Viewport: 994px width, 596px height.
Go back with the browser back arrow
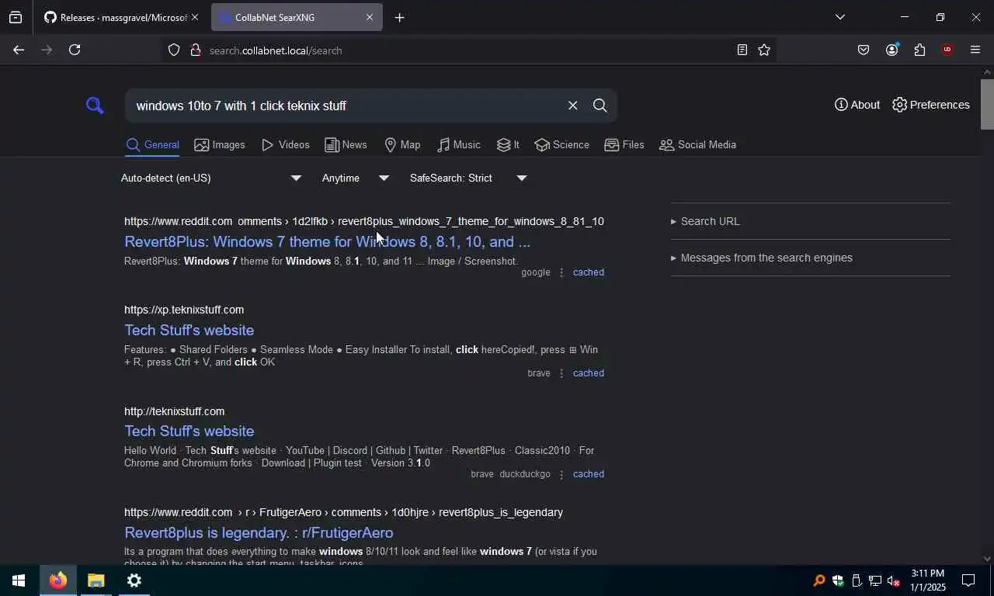click(x=19, y=50)
